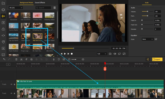
Task: Toggle the preview fullscreen icon
Action: click(x=124, y=54)
